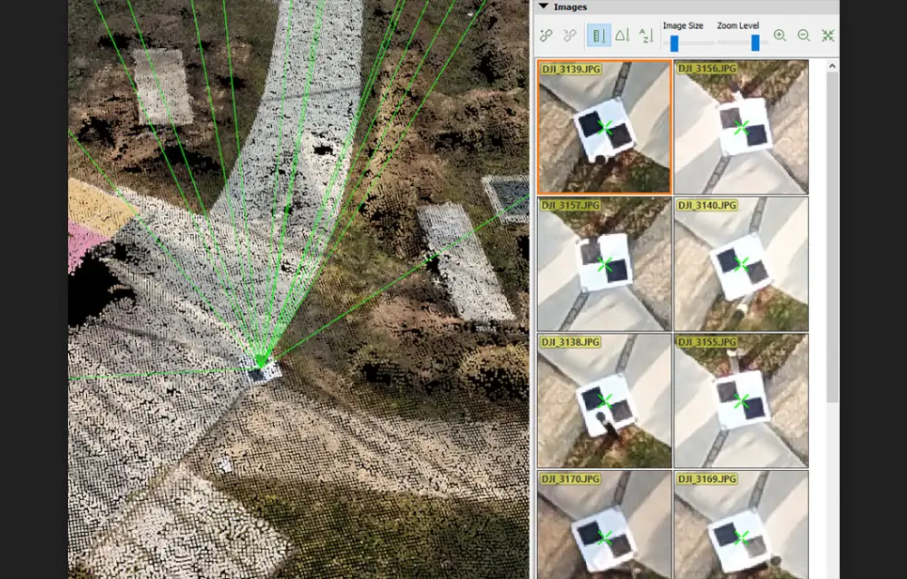907x579 pixels.
Task: Click the add link marks icon
Action: 546,36
